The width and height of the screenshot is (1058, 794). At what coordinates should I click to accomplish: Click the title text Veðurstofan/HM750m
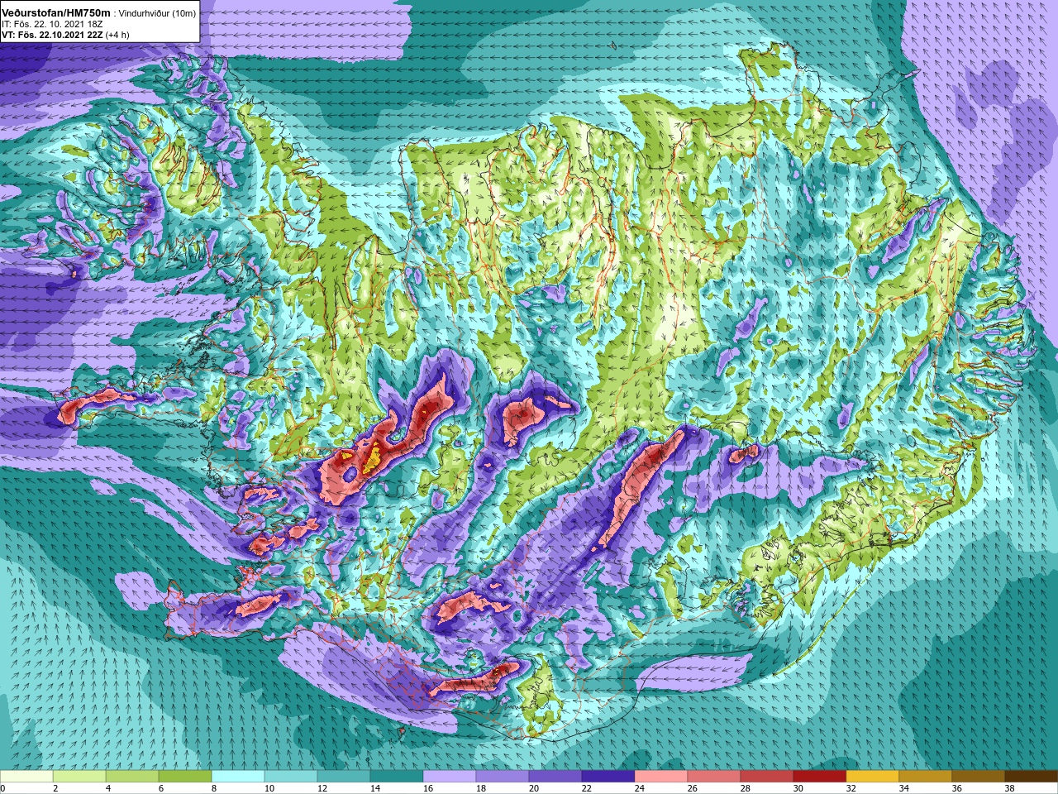56,12
